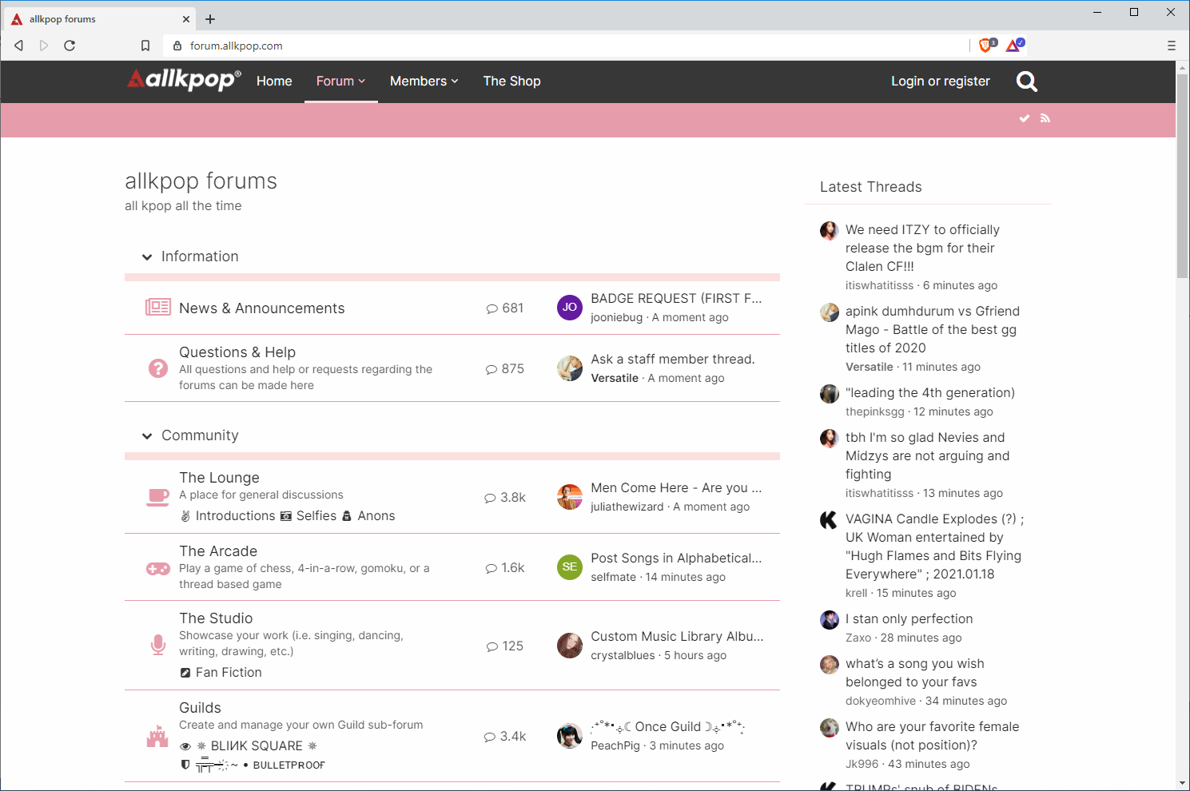Screen dimensions: 1190x791
Task: Expand the Members dropdown menu
Action: click(424, 81)
